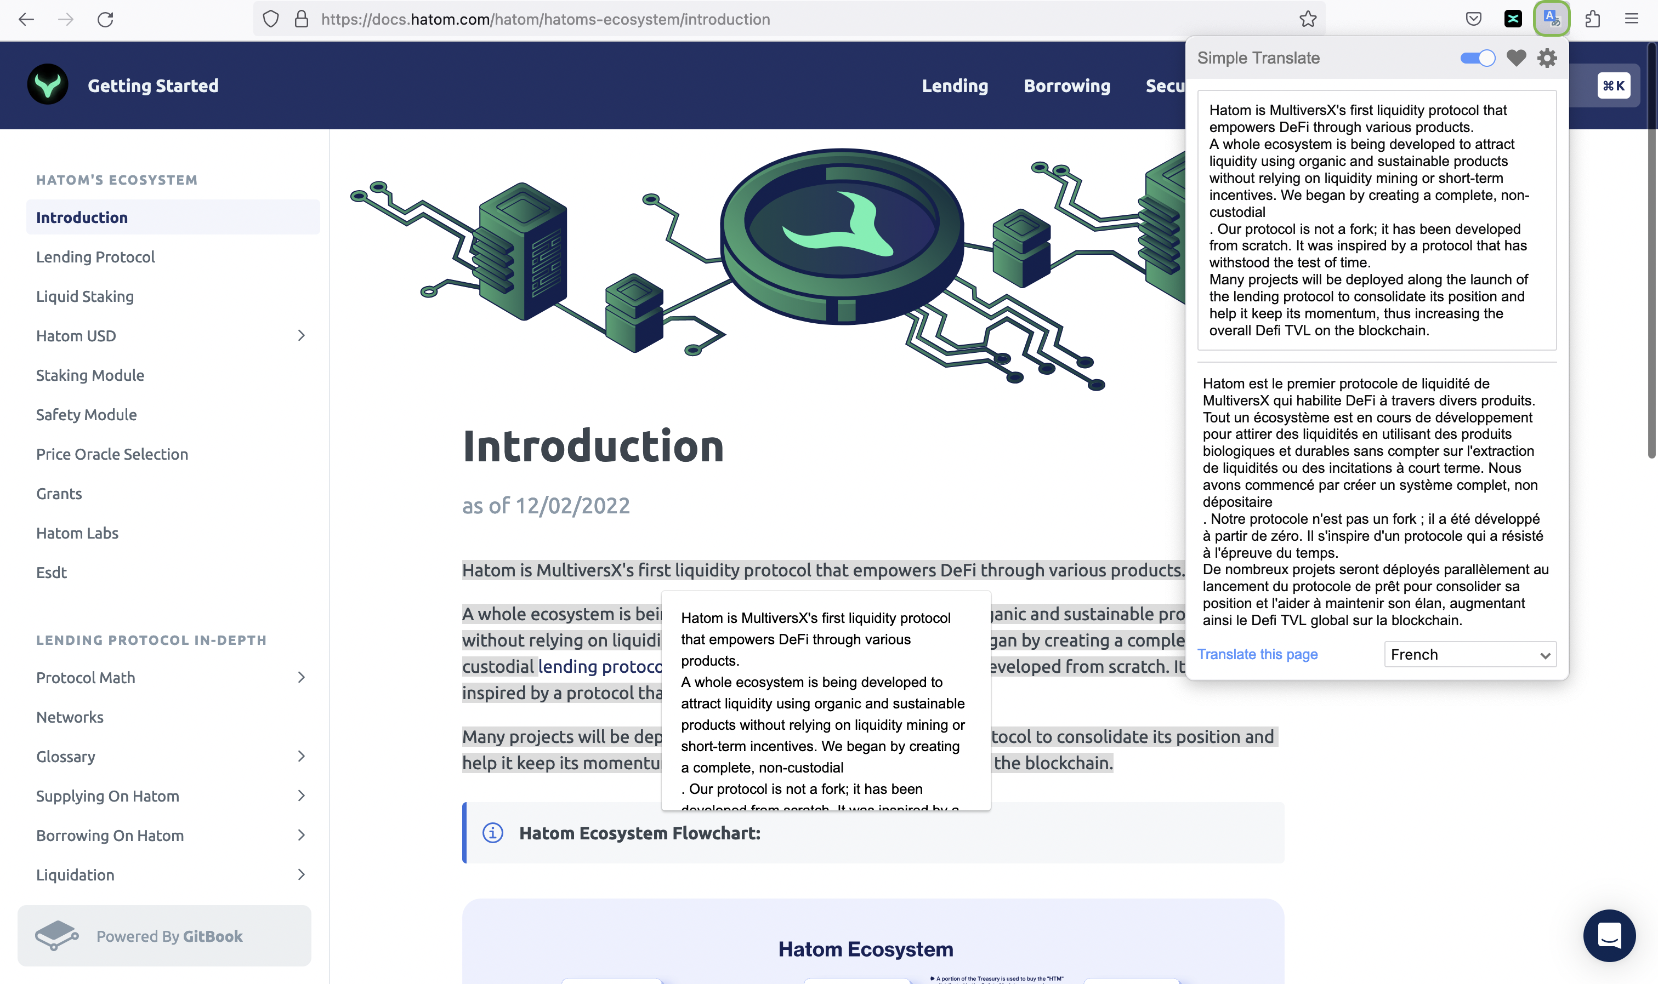Open the Pocket save icon
This screenshot has height=984, width=1658.
coord(1474,19)
